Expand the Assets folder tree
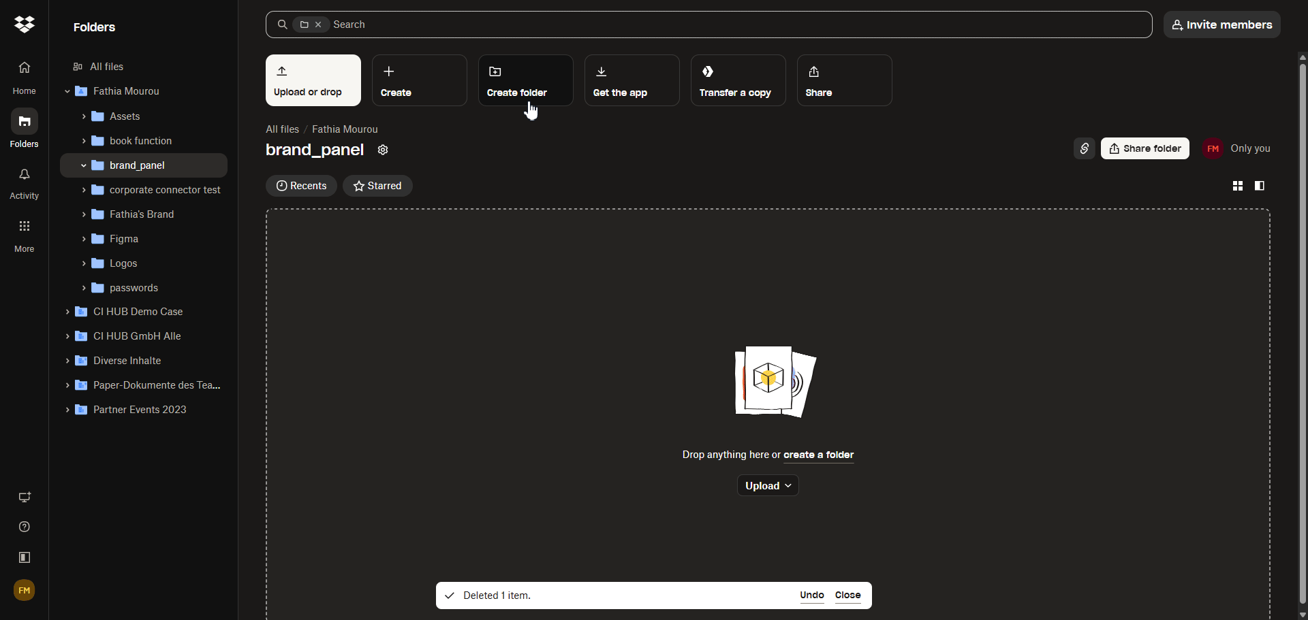Image resolution: width=1308 pixels, height=620 pixels. tap(84, 116)
